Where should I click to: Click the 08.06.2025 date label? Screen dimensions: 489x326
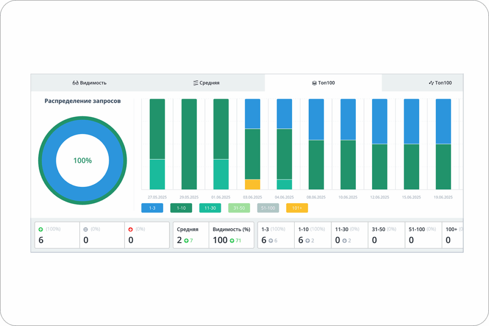pos(316,197)
